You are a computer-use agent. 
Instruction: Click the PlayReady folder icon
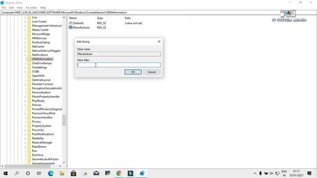pyautogui.click(x=29, y=101)
